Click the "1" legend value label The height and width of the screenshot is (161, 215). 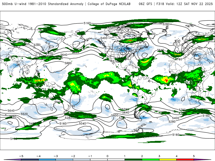coord(125,156)
